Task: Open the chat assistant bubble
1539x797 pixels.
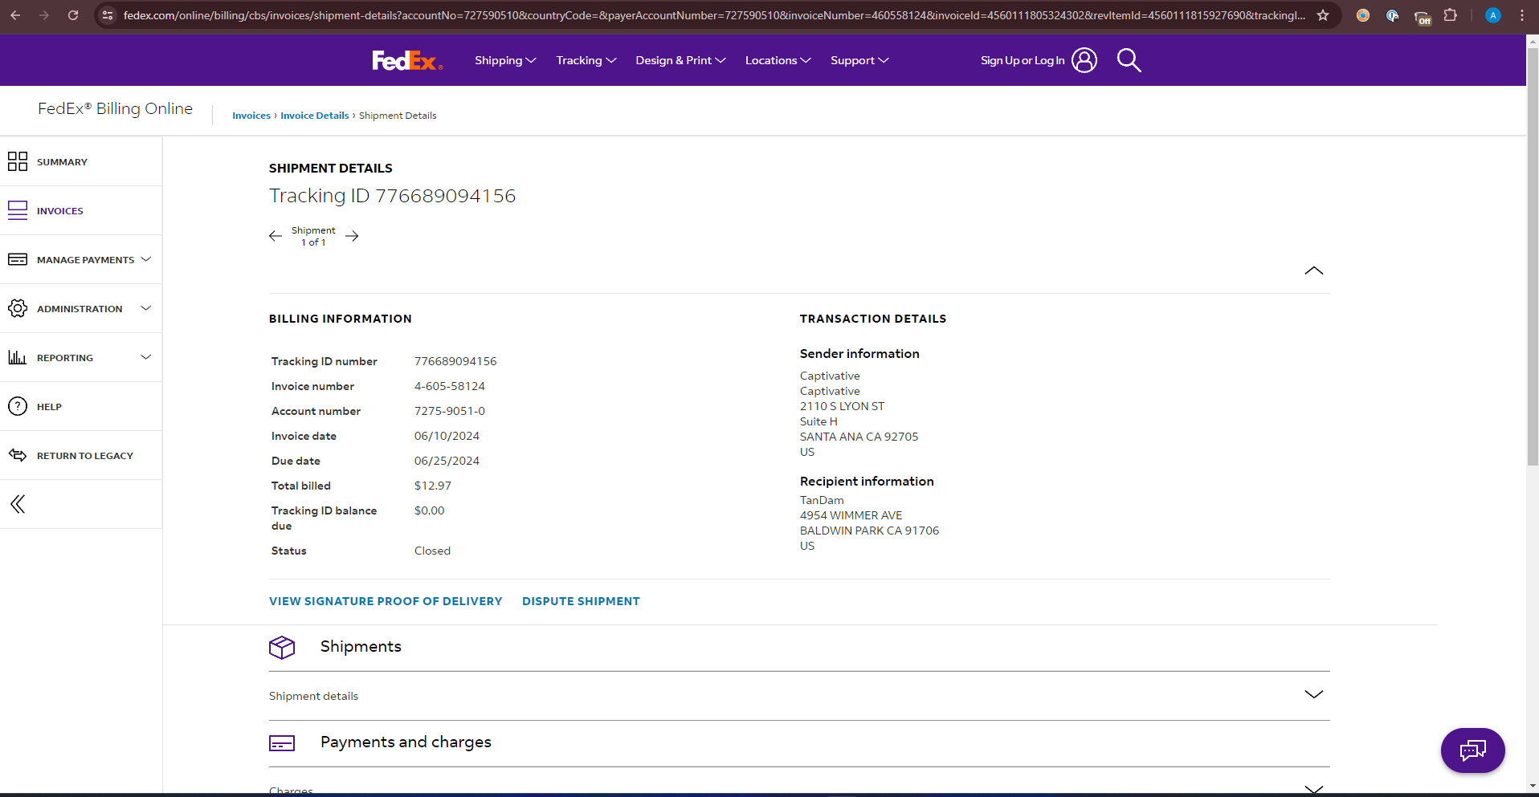Action: (1473, 750)
